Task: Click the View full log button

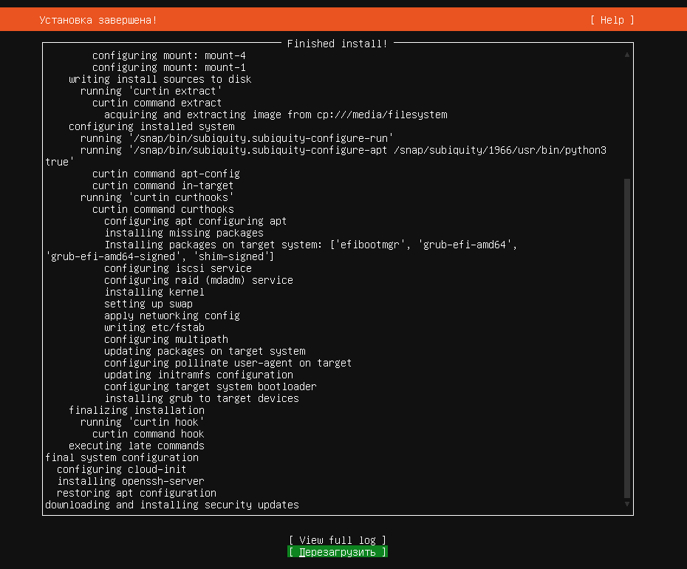Action: coord(338,540)
